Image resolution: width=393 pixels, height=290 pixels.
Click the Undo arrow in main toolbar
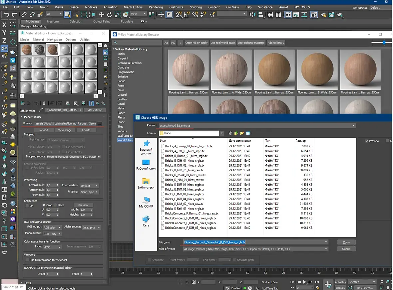point(6,14)
